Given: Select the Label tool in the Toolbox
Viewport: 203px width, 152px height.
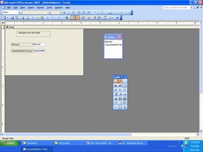Looking at the screenshot, I should [x=116, y=86].
